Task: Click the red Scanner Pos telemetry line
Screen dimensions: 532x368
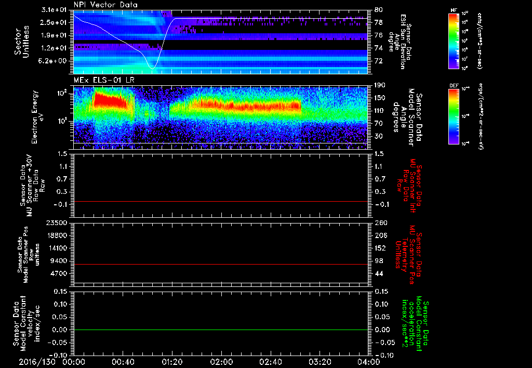Action: point(220,264)
